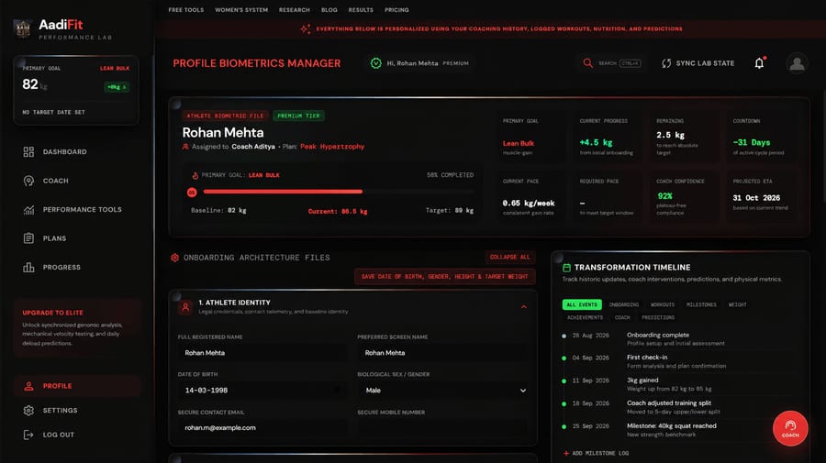Open the Free Tools menu
Viewport: 826px width, 463px height.
click(x=186, y=10)
